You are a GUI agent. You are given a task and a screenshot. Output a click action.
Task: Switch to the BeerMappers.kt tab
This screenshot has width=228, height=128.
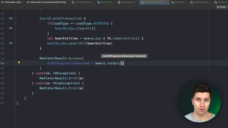128,2
